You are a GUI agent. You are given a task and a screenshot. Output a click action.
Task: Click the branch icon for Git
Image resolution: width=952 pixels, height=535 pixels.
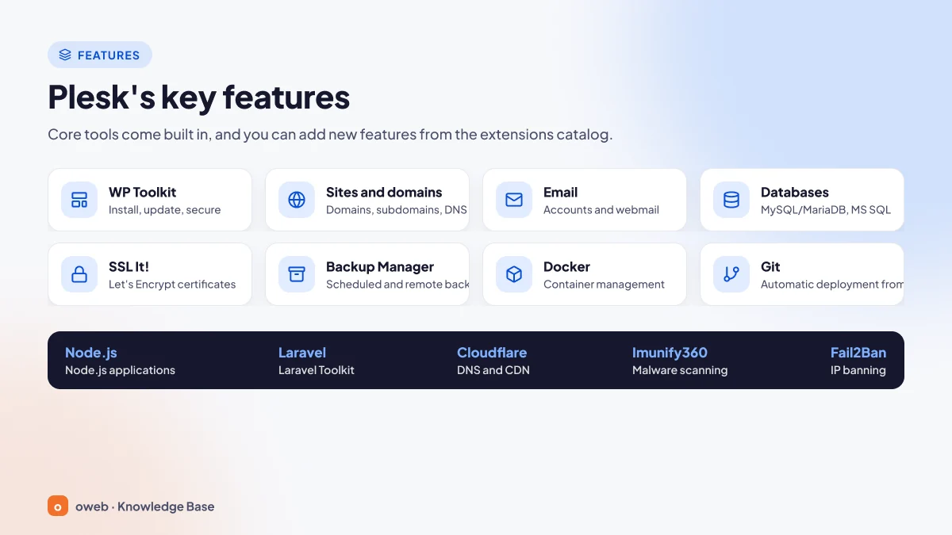731,274
